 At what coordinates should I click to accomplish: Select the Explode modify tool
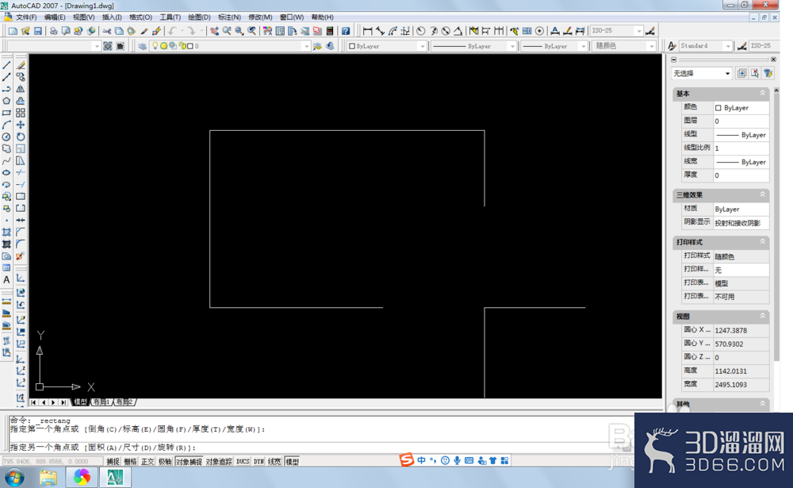tap(21, 256)
